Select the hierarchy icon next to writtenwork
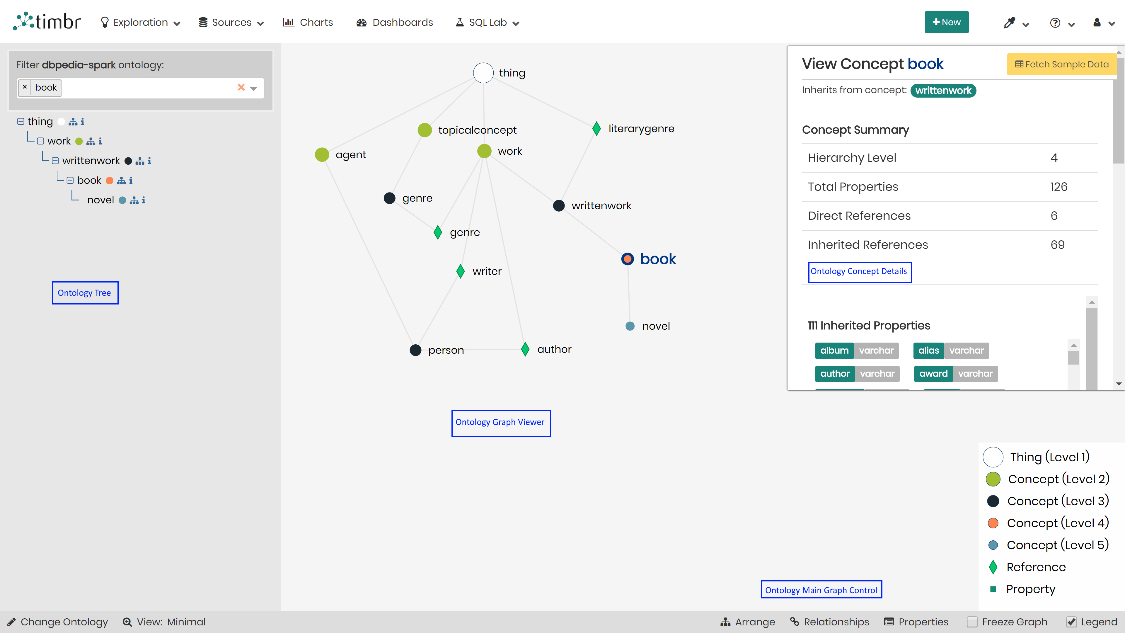The height and width of the screenshot is (633, 1125). pyautogui.click(x=140, y=160)
